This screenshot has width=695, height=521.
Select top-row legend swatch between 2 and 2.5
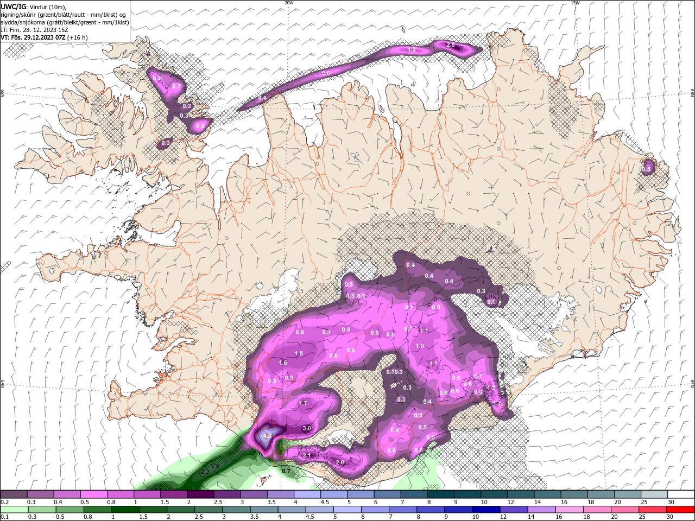200,494
